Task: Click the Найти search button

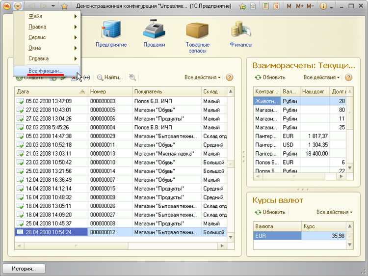Action: tap(110, 78)
